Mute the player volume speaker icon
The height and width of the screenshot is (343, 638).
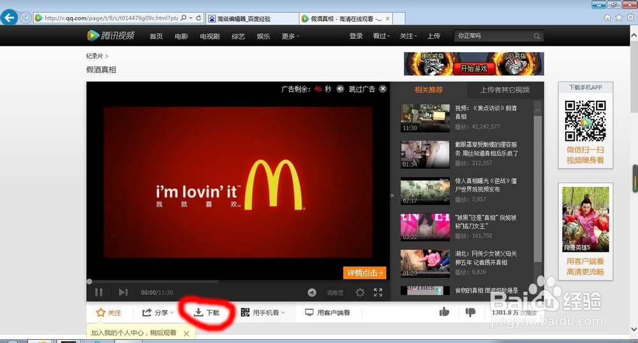(x=312, y=293)
